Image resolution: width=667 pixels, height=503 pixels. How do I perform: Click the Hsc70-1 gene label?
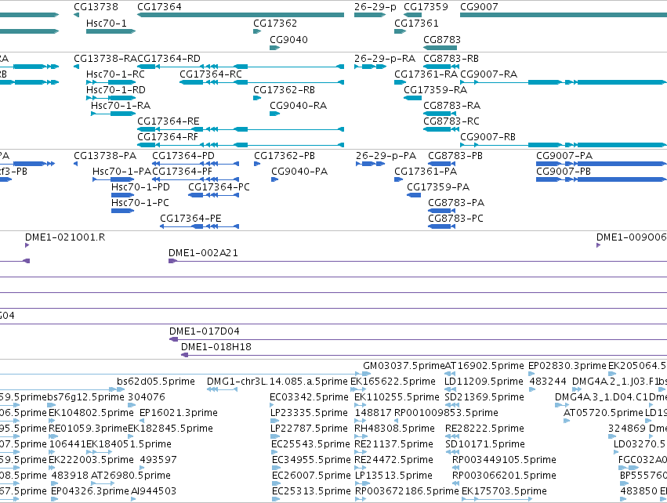pos(107,23)
